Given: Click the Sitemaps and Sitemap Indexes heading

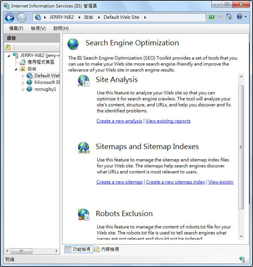Looking at the screenshot, I should (x=147, y=146).
